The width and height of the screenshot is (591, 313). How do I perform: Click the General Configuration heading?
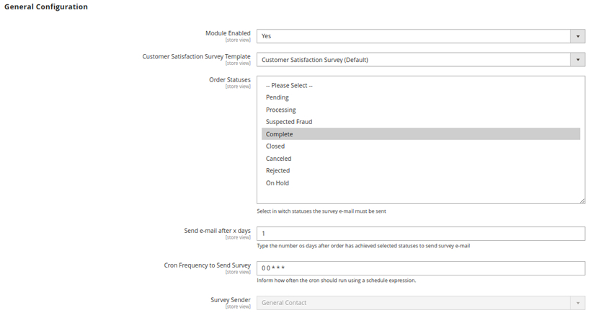(46, 6)
